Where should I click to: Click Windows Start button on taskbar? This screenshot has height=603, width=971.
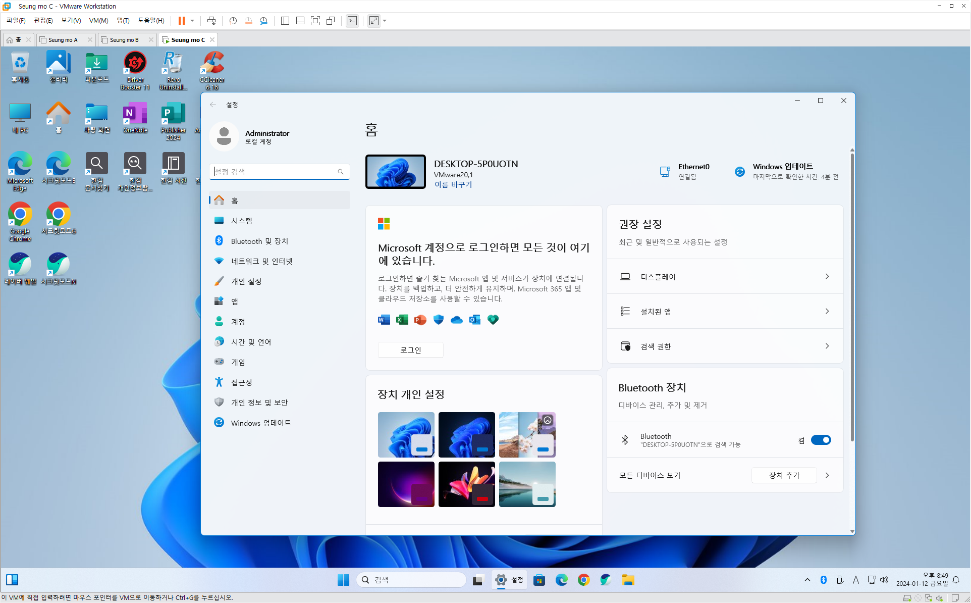pos(343,580)
